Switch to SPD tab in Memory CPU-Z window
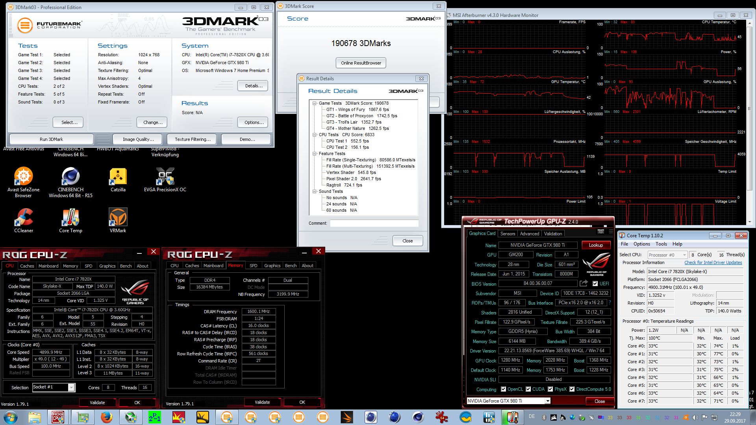This screenshot has width=756, height=425. pos(254,266)
